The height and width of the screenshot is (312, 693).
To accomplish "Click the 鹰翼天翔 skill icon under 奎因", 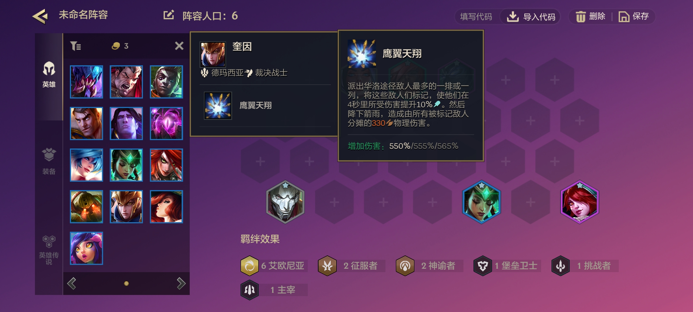I will 218,106.
